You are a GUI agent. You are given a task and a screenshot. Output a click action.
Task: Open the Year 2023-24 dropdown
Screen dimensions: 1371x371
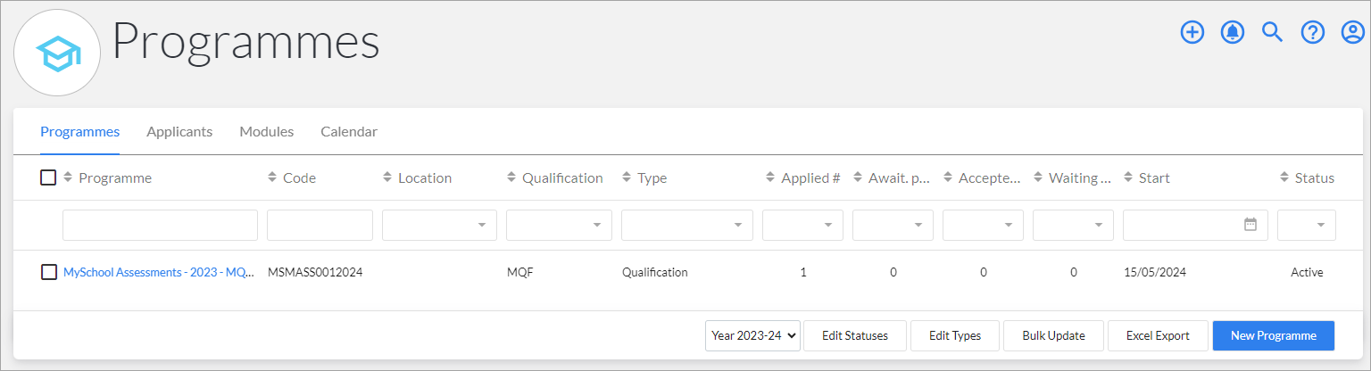point(752,335)
